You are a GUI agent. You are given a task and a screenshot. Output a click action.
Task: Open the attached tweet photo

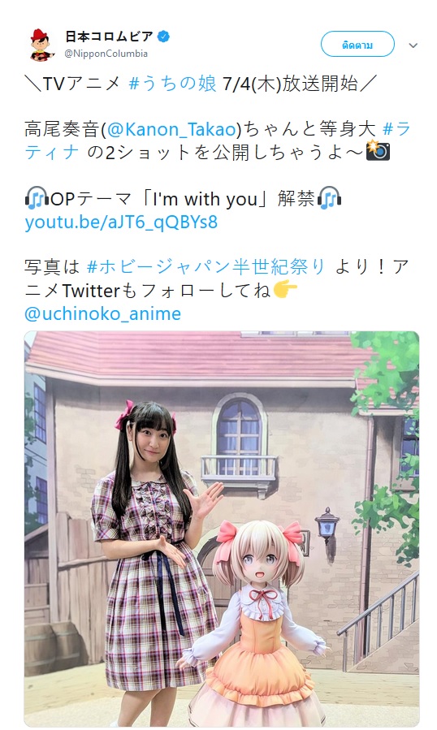click(x=222, y=529)
